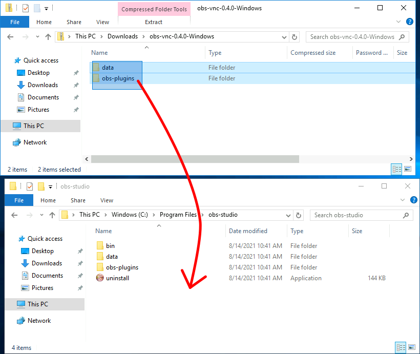Refresh the obs-studio folder
Image resolution: width=420 pixels, height=354 pixels.
pyautogui.click(x=299, y=215)
